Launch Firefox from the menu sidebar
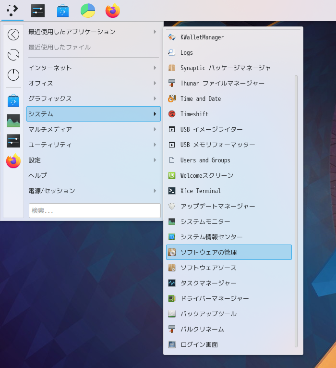Image resolution: width=336 pixels, height=368 pixels. (x=13, y=161)
